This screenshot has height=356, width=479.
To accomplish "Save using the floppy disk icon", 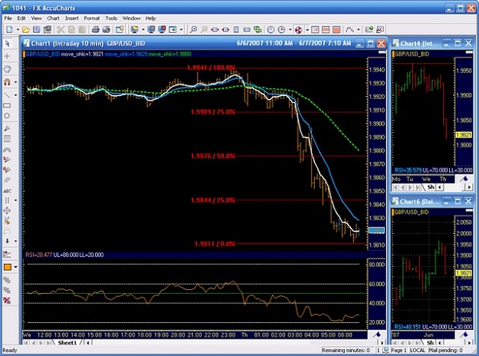I will point(37,30).
